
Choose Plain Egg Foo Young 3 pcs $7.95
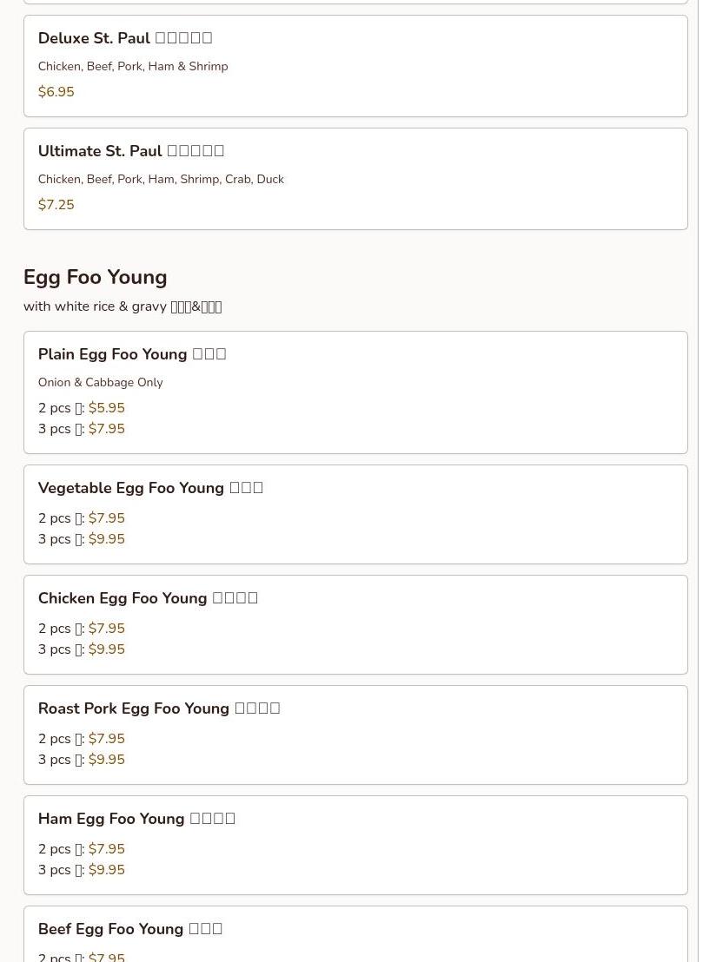click(x=106, y=429)
